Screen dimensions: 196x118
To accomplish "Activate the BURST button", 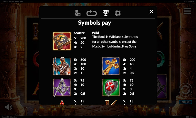I will point(185,102).
